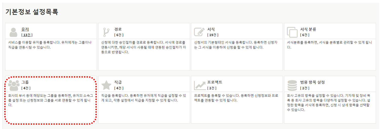Select the 직급 card heading
380x129 pixels.
click(x=118, y=82)
